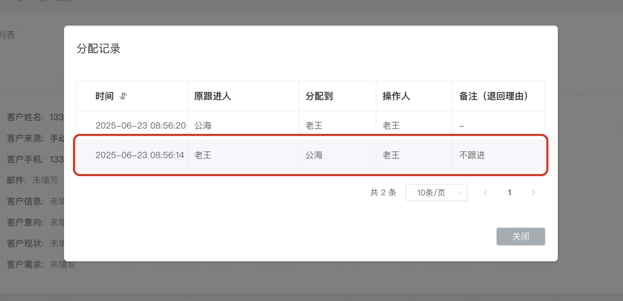The image size is (623, 301).
Task: Click the 时间 column header text
Action: tap(104, 96)
